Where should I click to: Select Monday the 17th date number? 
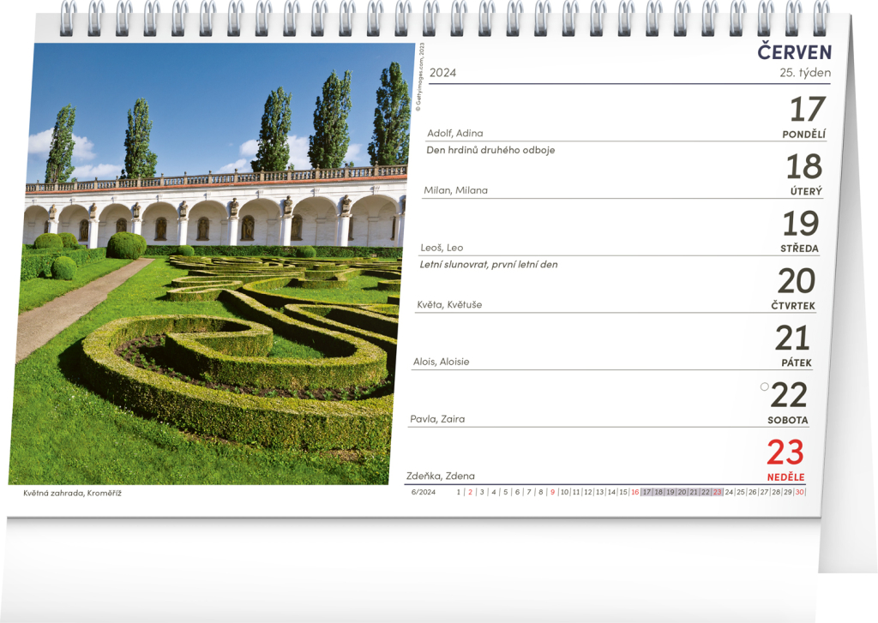806,110
